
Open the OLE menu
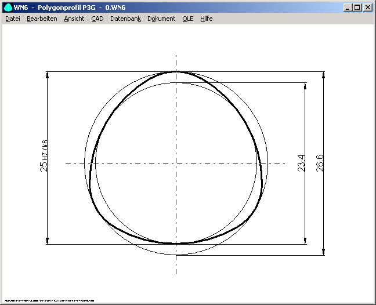click(x=188, y=19)
